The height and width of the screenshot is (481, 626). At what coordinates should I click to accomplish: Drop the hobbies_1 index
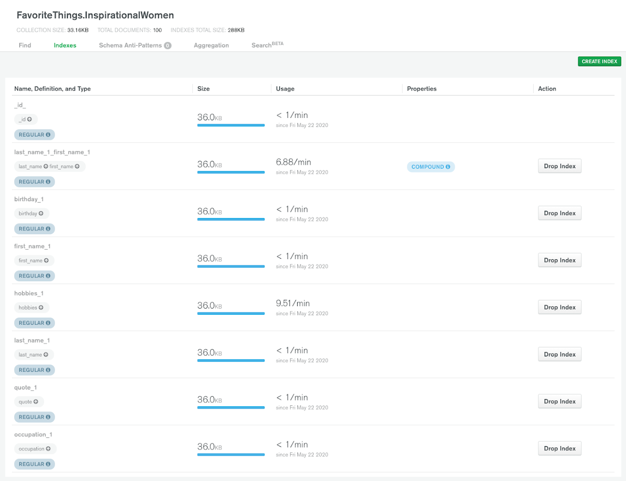click(x=559, y=307)
